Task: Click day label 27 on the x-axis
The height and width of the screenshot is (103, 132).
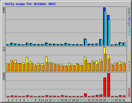Action: pos(108,100)
